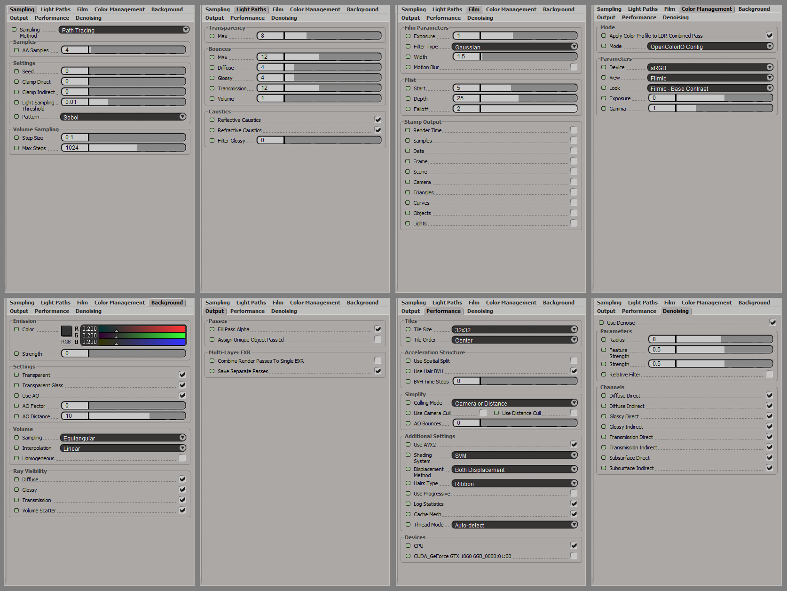Open the Path Tracing sampling method dropdown
The height and width of the screenshot is (591, 787).
click(x=124, y=30)
